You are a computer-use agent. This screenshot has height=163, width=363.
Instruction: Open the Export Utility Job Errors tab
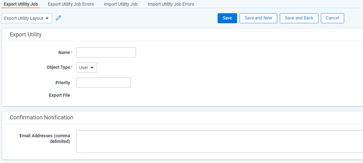(71, 4)
